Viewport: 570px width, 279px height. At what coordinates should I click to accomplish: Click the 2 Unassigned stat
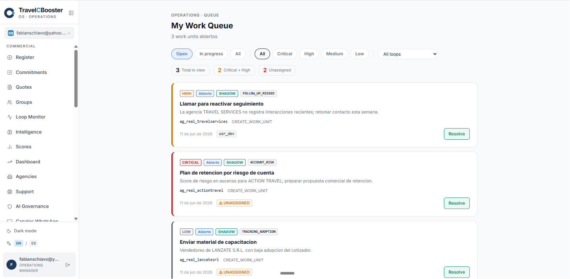277,70
